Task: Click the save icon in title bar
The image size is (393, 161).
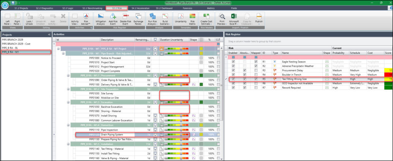Action: (13, 3)
